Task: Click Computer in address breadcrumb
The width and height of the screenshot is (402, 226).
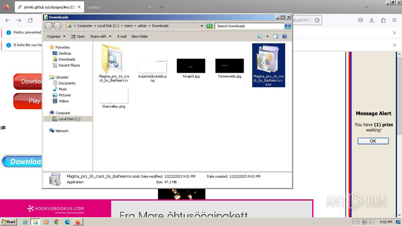Action: [x=84, y=26]
